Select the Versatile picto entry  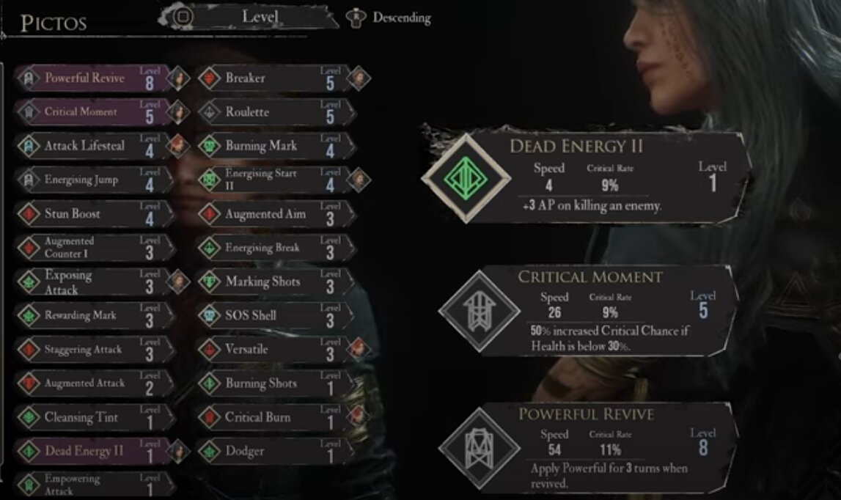[275, 349]
